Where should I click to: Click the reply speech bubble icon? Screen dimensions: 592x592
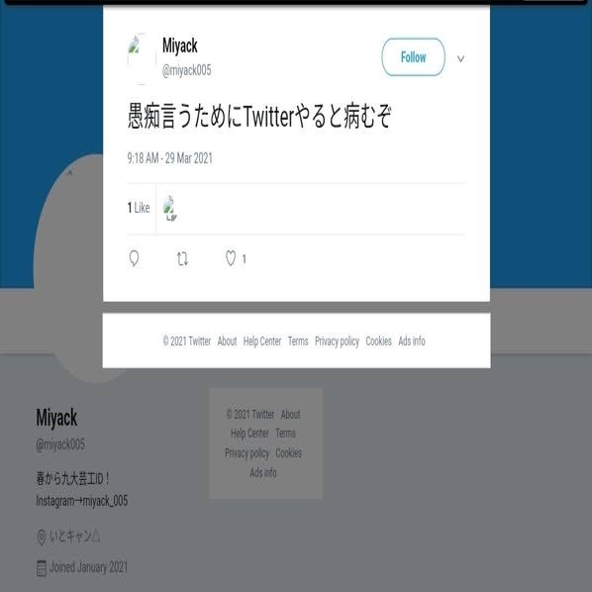click(134, 258)
